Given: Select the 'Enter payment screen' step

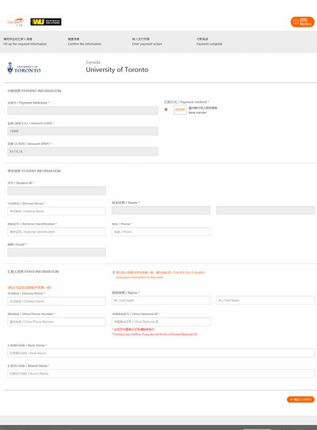Looking at the screenshot, I should [147, 42].
